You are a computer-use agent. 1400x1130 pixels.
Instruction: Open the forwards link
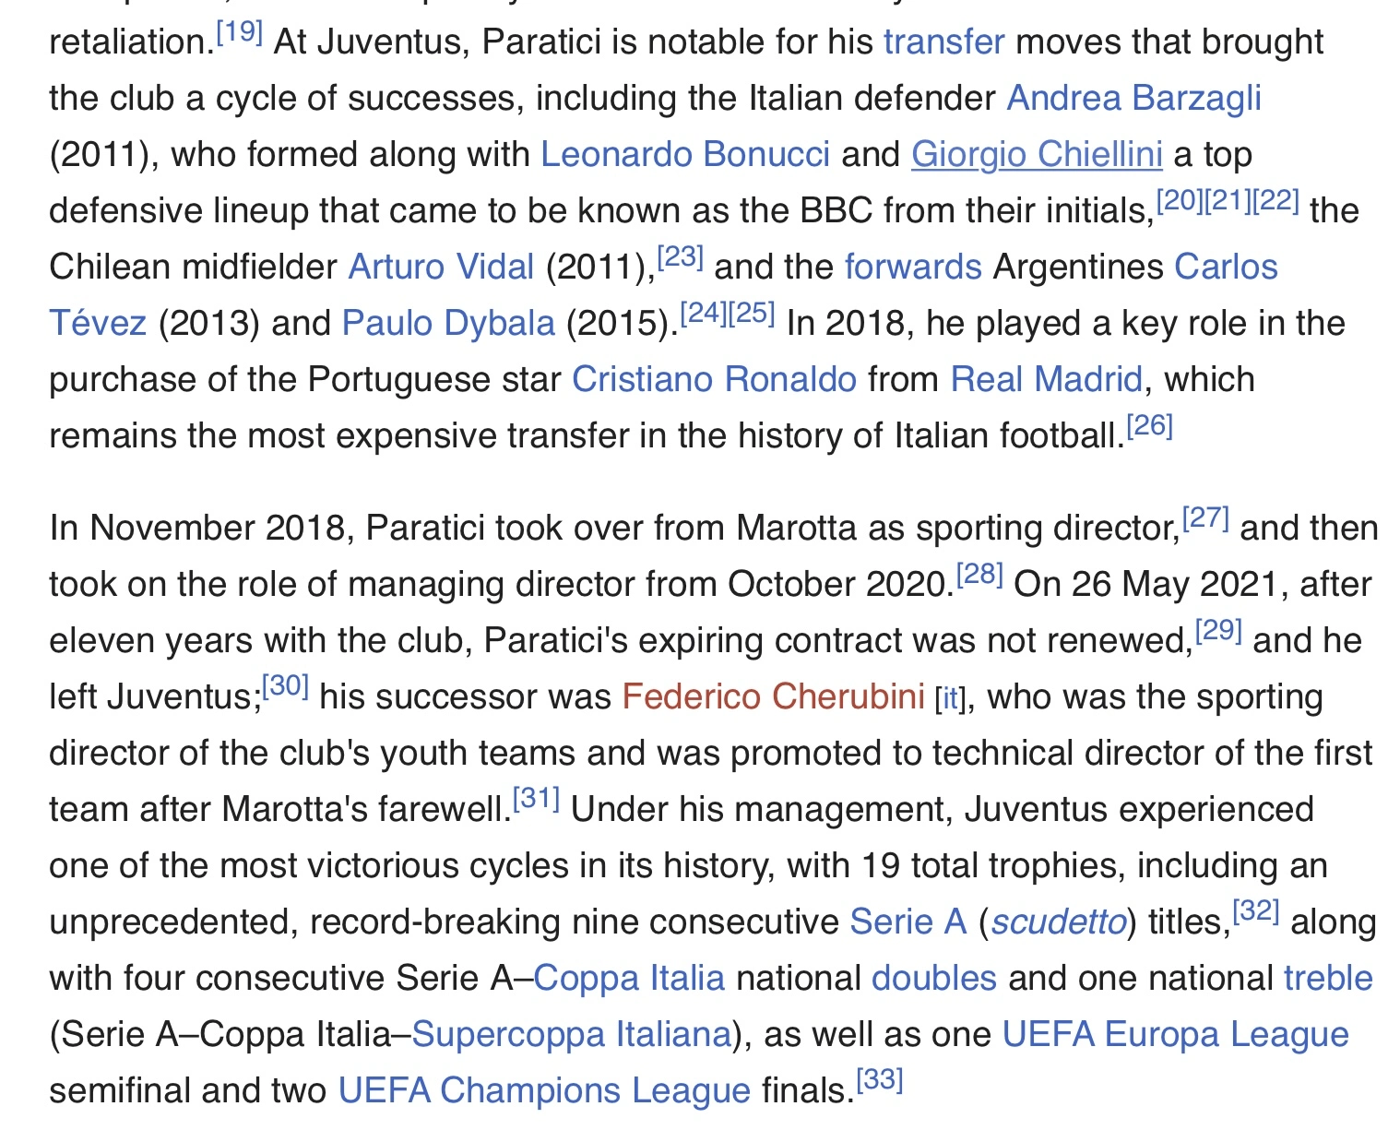pyautogui.click(x=913, y=268)
